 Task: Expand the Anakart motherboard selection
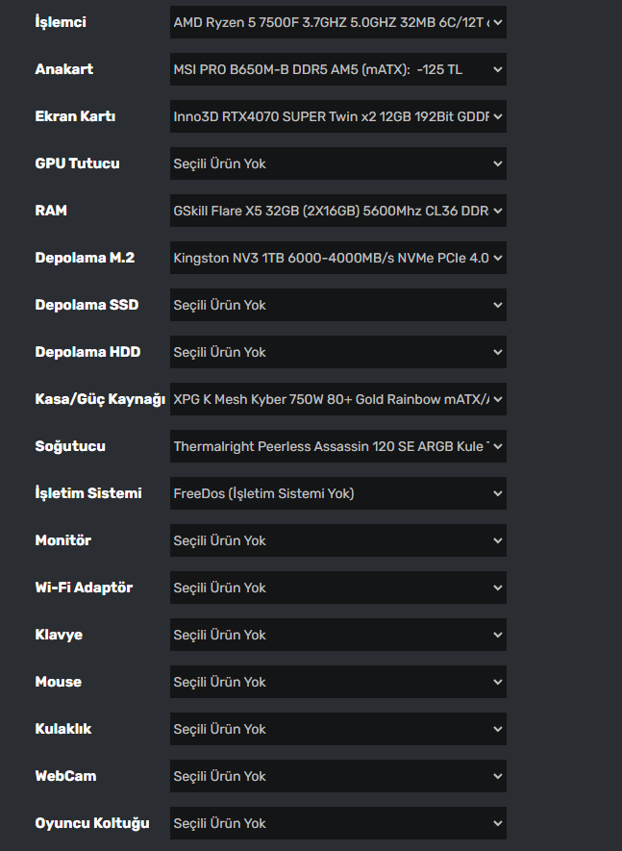pyautogui.click(x=337, y=69)
